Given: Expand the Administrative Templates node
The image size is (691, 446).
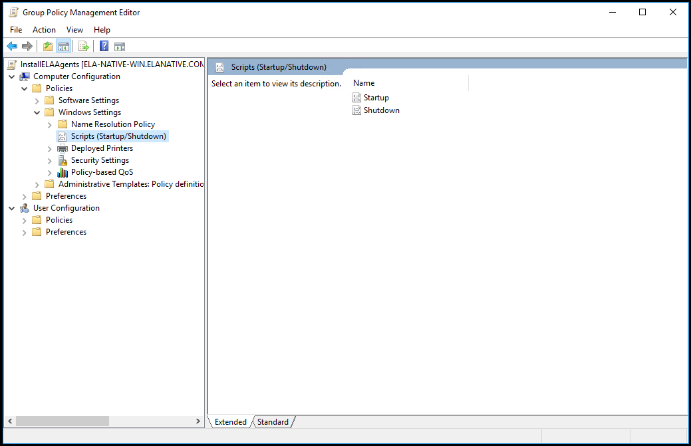Looking at the screenshot, I should pyautogui.click(x=37, y=185).
